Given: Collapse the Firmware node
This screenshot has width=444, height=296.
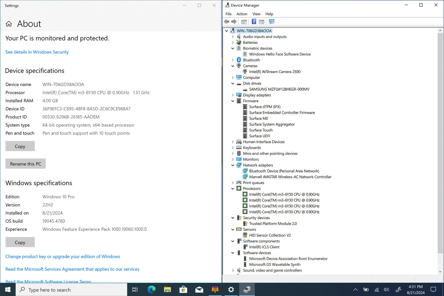Looking at the screenshot, I should tap(233, 101).
